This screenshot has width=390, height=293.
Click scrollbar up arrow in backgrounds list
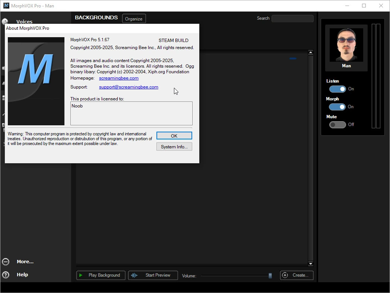(x=310, y=53)
